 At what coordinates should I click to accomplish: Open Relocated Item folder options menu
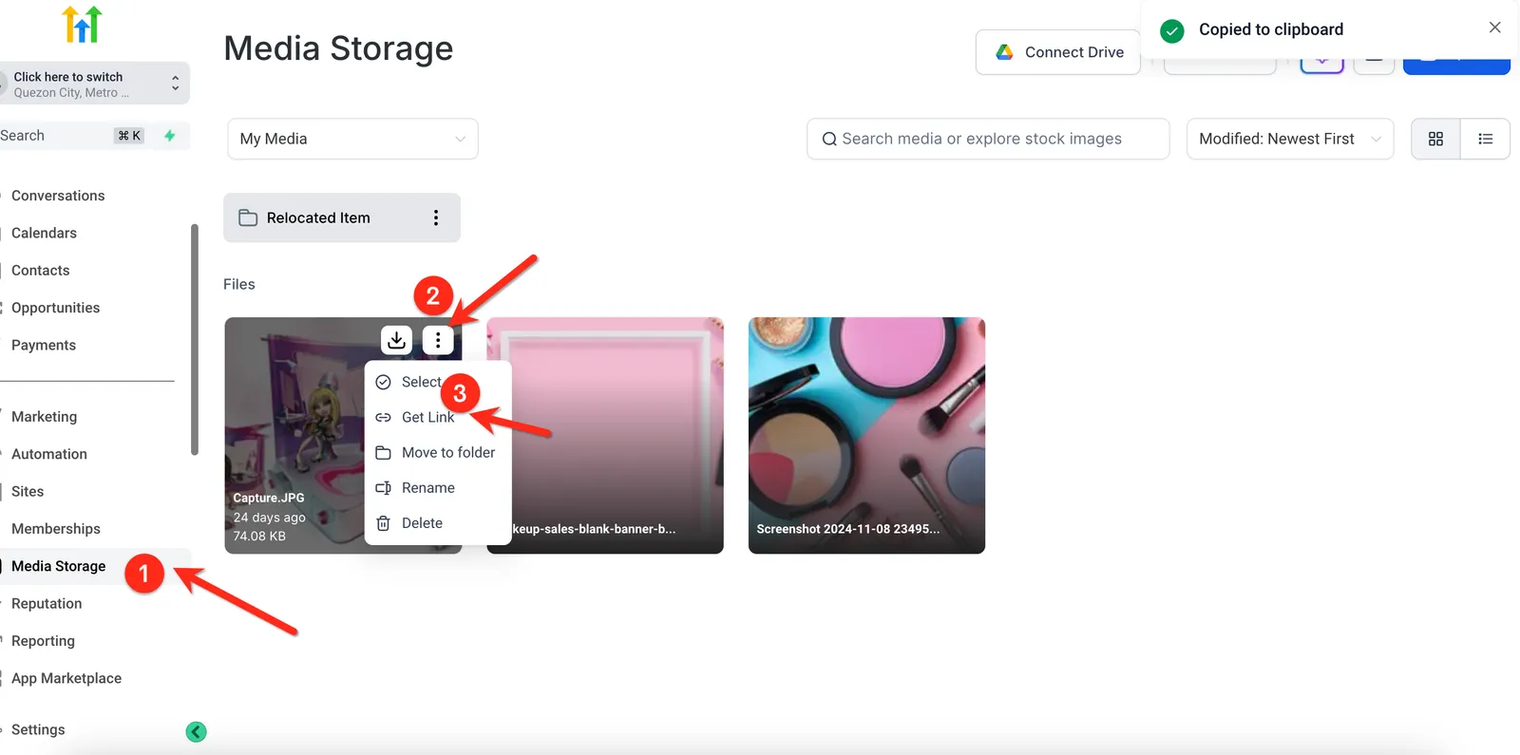point(436,217)
